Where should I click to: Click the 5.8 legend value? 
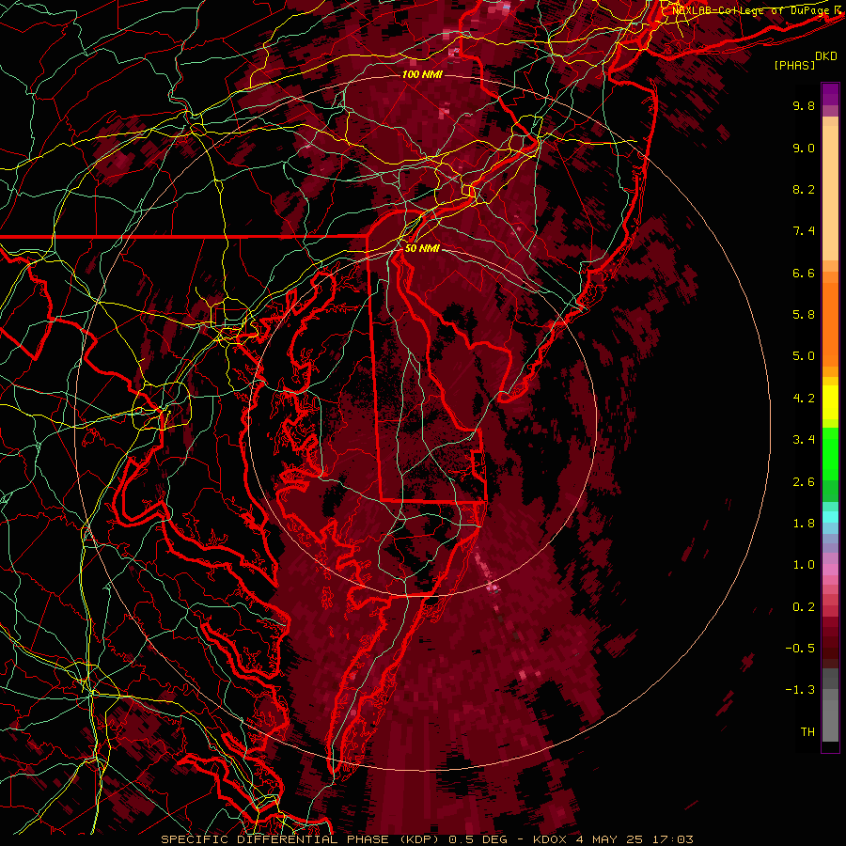coord(804,315)
